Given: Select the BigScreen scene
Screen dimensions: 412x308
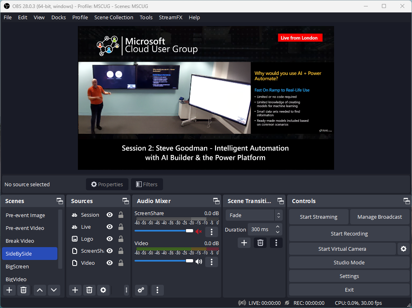Looking at the screenshot, I should tap(17, 266).
